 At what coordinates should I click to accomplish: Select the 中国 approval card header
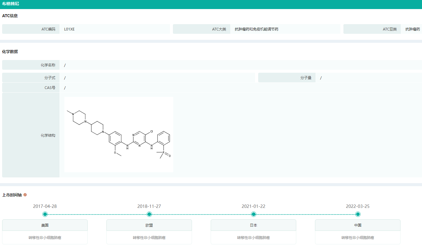(358, 225)
